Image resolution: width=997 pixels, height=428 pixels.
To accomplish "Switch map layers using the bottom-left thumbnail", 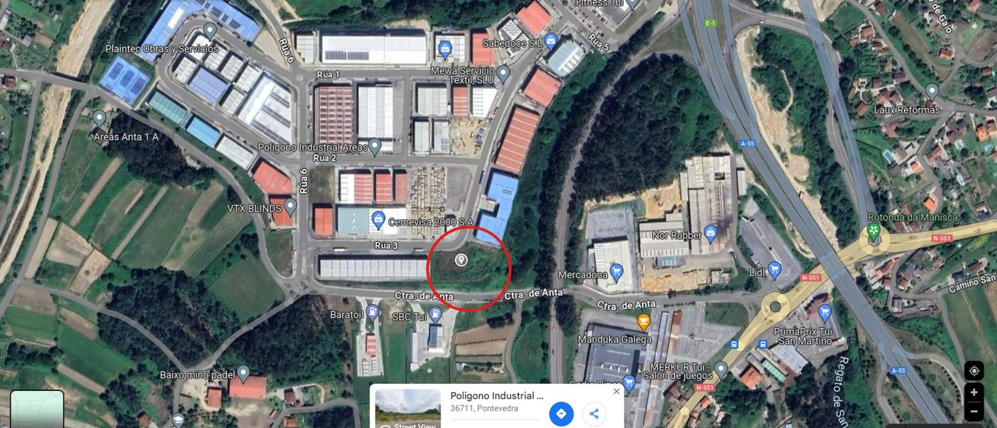I will coord(37,409).
